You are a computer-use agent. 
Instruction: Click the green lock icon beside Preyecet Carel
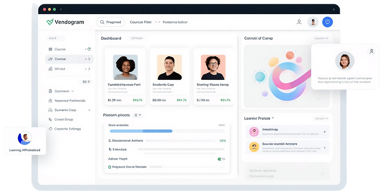pyautogui.click(x=109, y=167)
